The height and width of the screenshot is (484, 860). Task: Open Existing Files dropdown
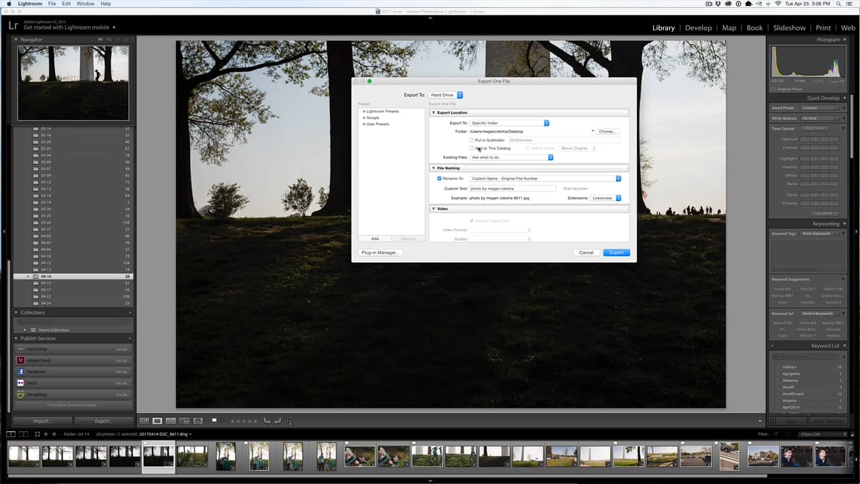(511, 157)
